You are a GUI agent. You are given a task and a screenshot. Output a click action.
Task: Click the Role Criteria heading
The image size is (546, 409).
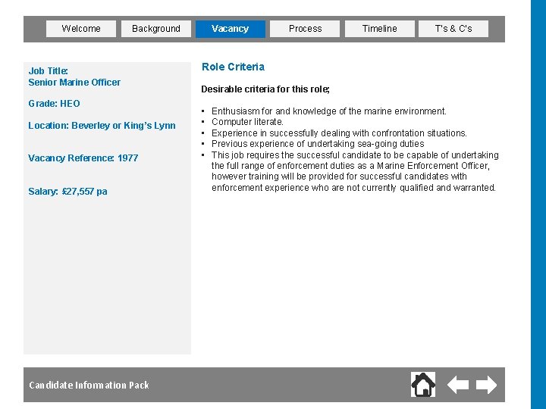point(233,67)
